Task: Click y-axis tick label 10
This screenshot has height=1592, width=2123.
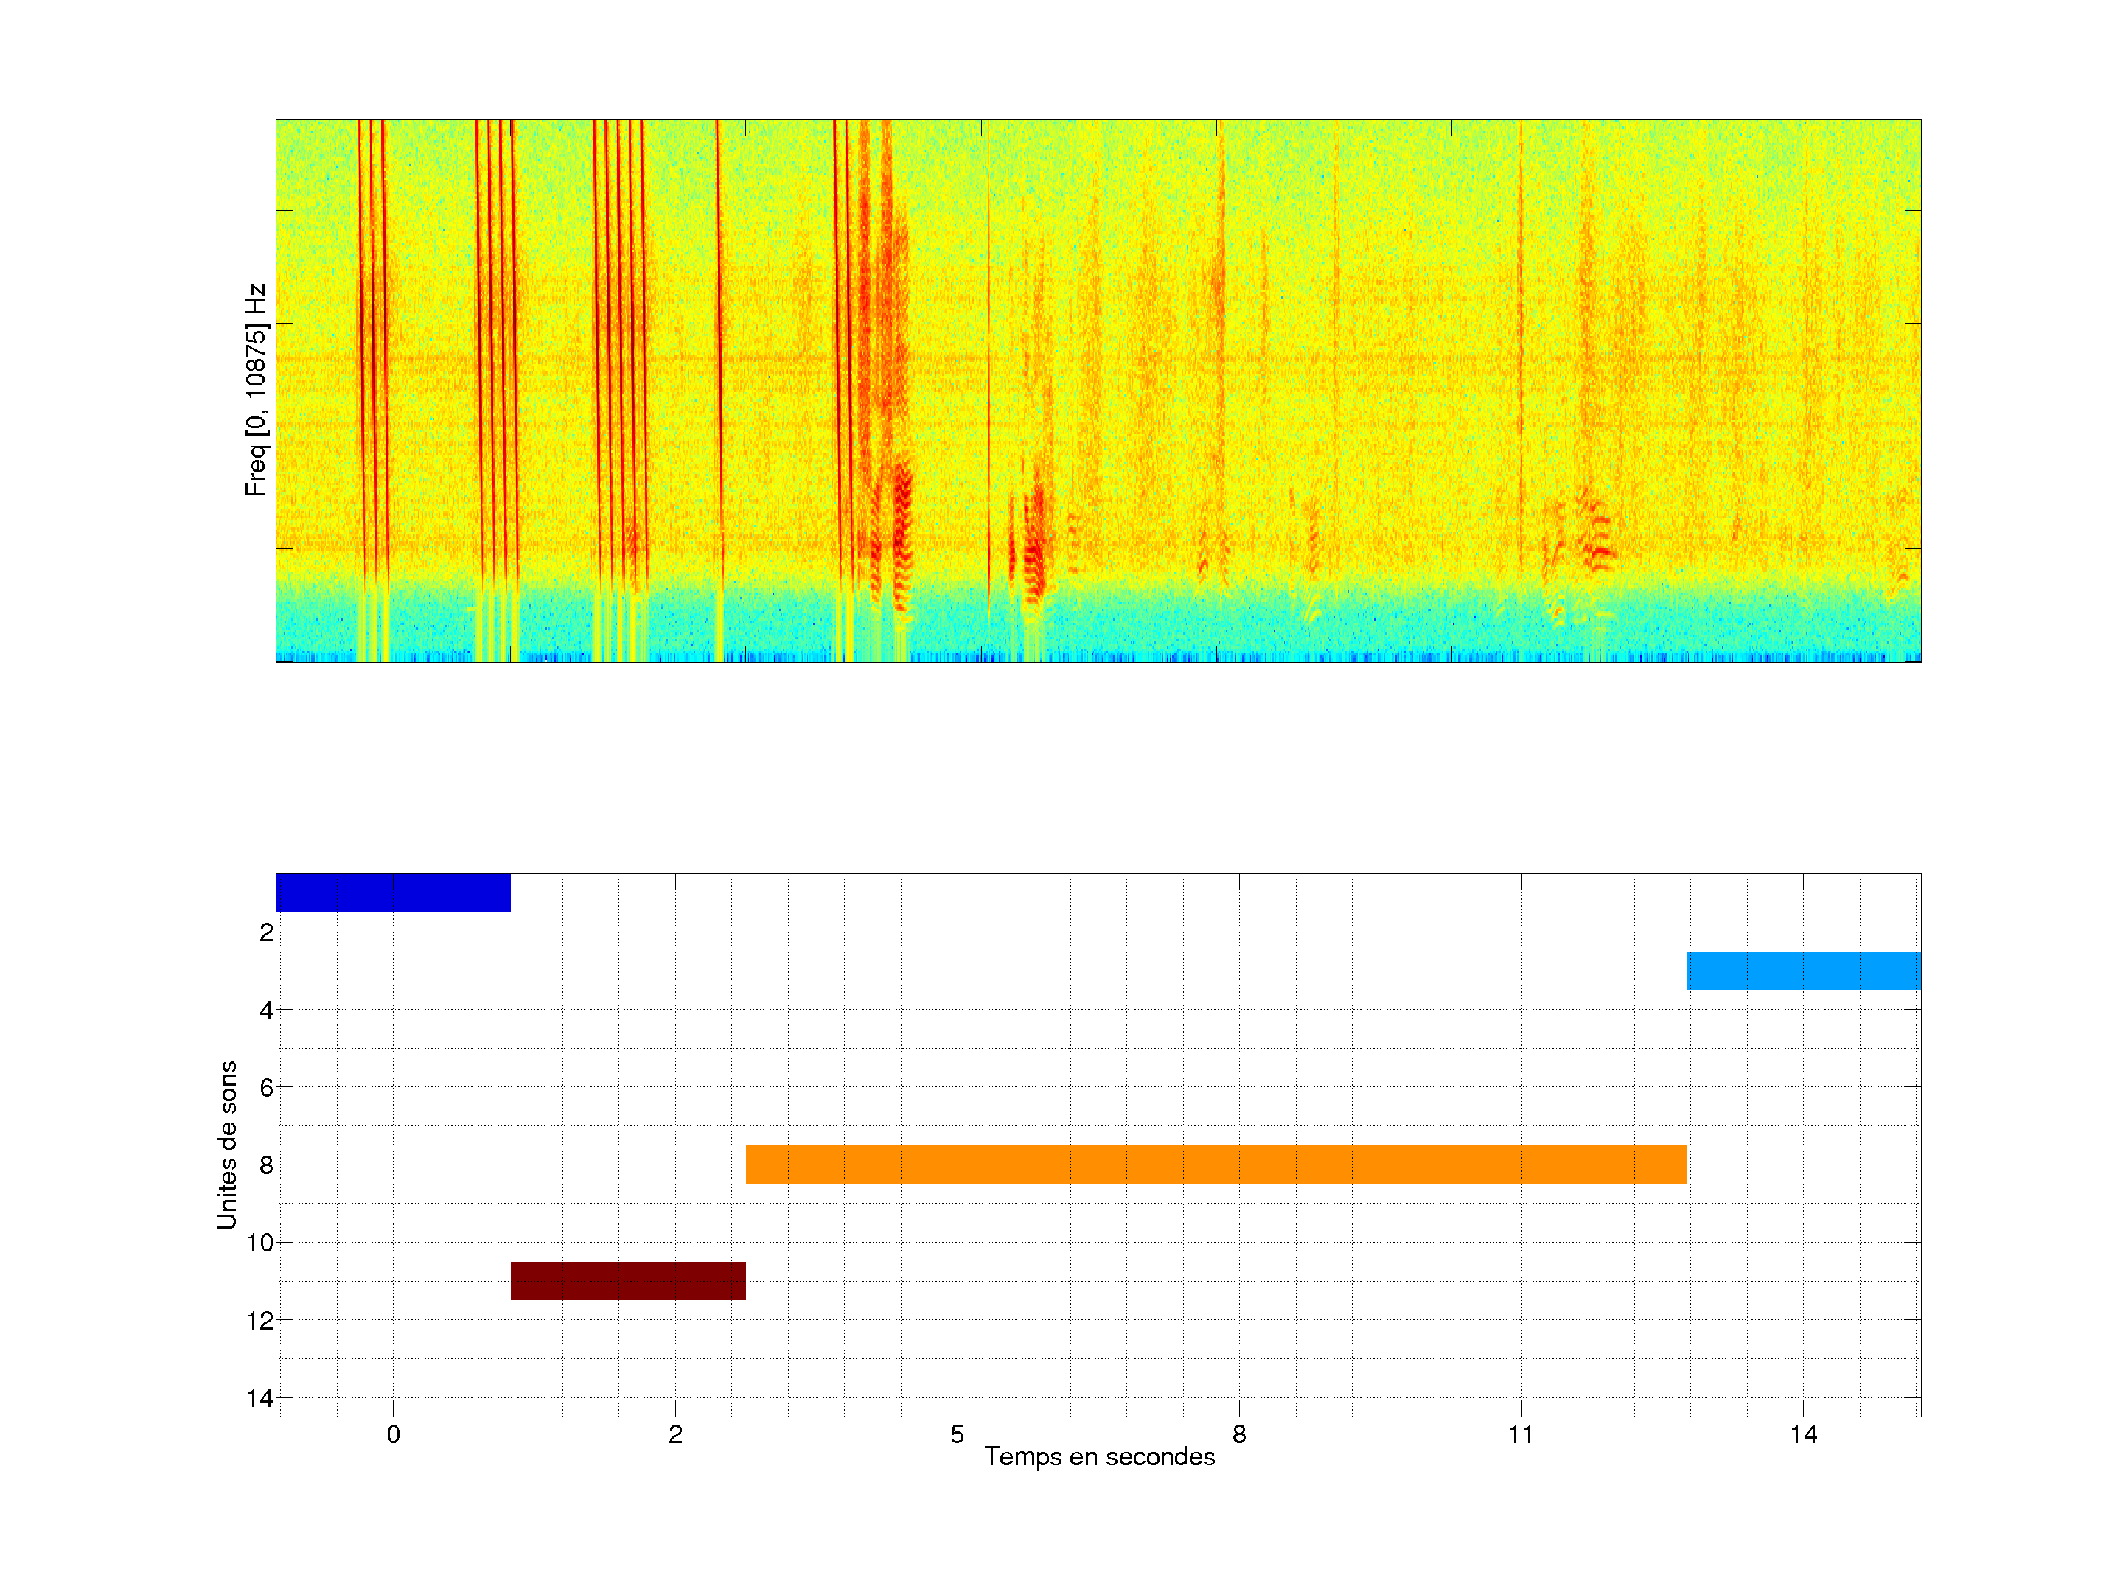Action: click(260, 1243)
